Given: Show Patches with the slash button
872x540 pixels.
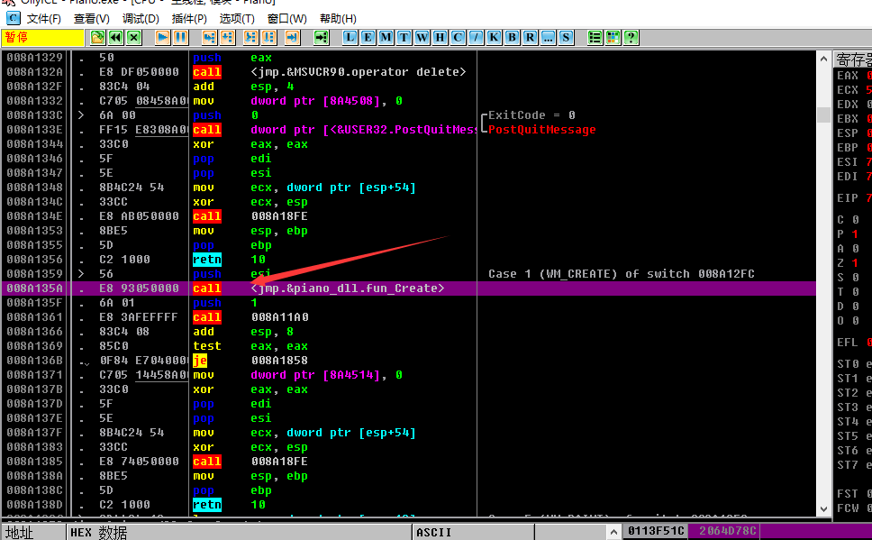Looking at the screenshot, I should pos(476,37).
